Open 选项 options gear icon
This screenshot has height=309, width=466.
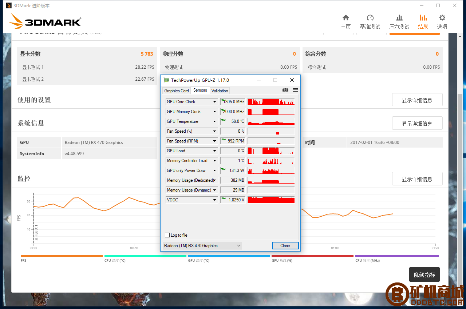[x=442, y=18]
